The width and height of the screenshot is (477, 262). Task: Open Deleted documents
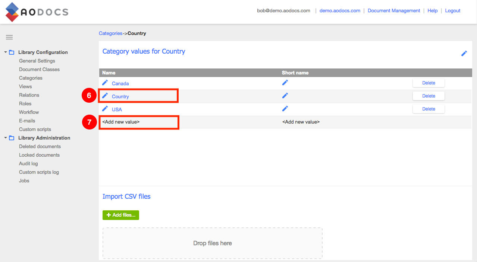point(40,147)
